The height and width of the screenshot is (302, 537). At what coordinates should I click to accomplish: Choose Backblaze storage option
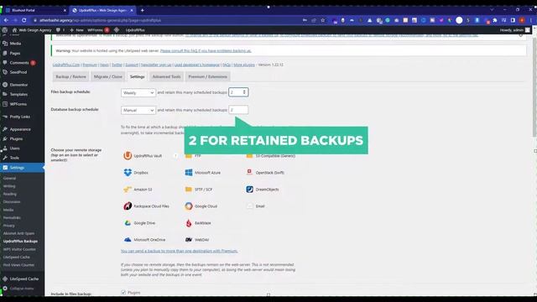click(x=189, y=223)
